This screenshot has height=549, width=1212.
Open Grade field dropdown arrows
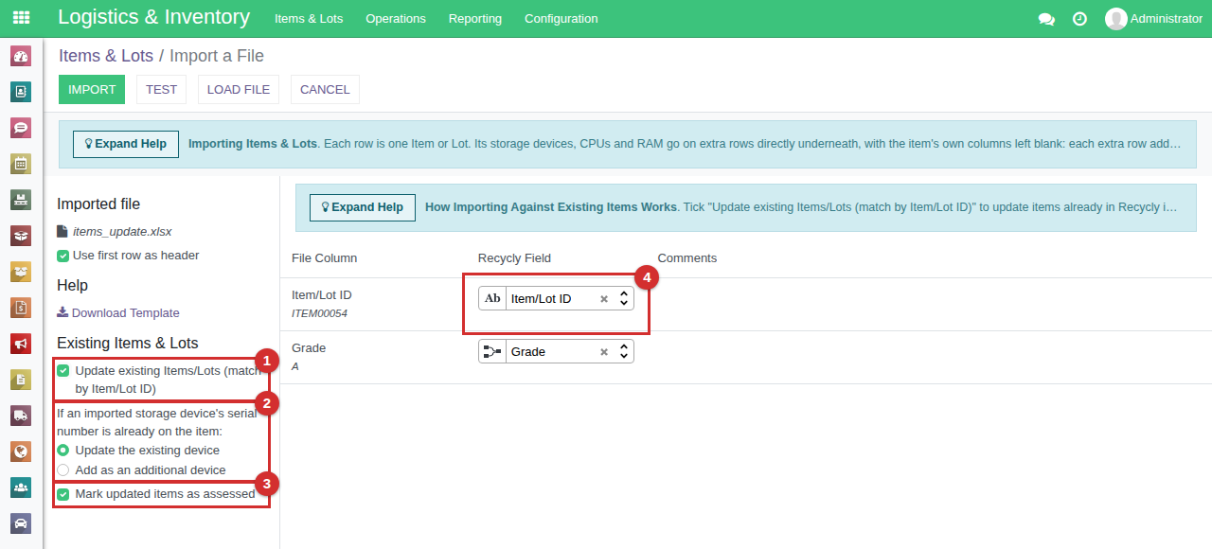[x=624, y=351]
